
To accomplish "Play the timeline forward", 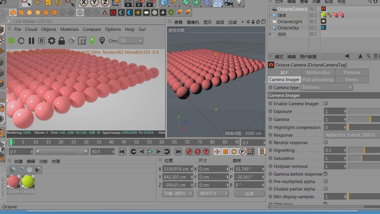I will pos(150,152).
